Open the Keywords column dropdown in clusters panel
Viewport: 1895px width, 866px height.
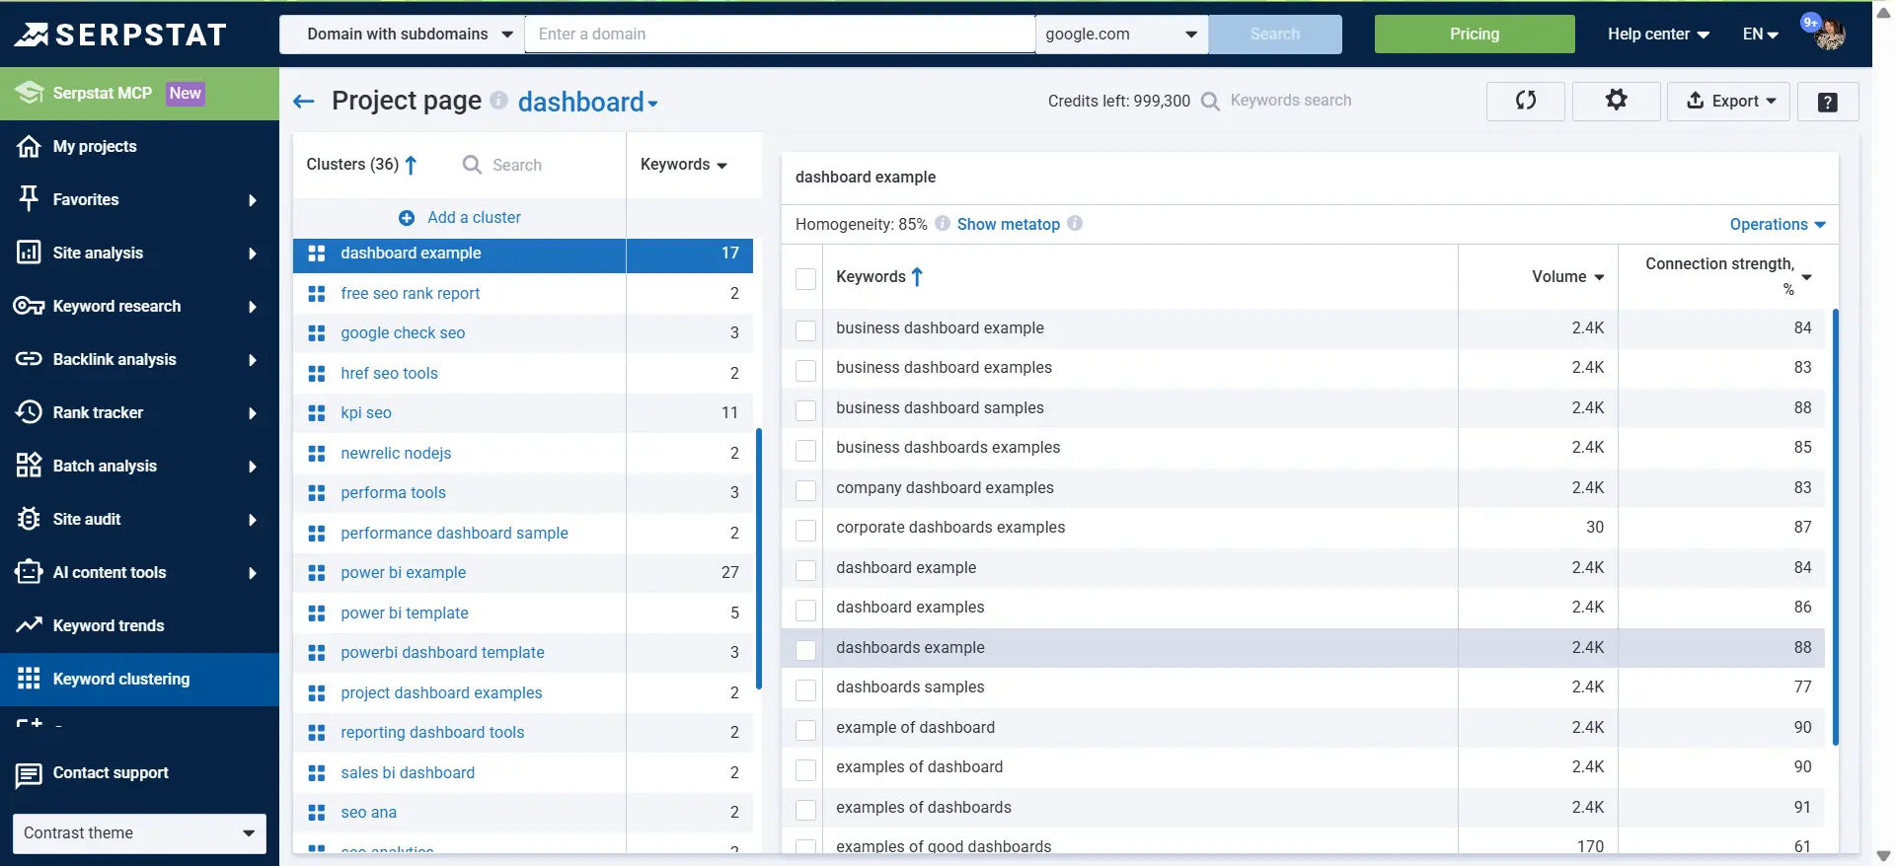pos(684,165)
